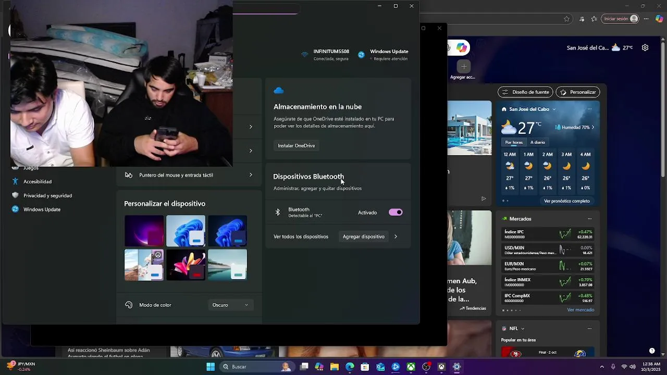Expand the NFL league dropdown
Image resolution: width=667 pixels, height=375 pixels.
pyautogui.click(x=523, y=329)
